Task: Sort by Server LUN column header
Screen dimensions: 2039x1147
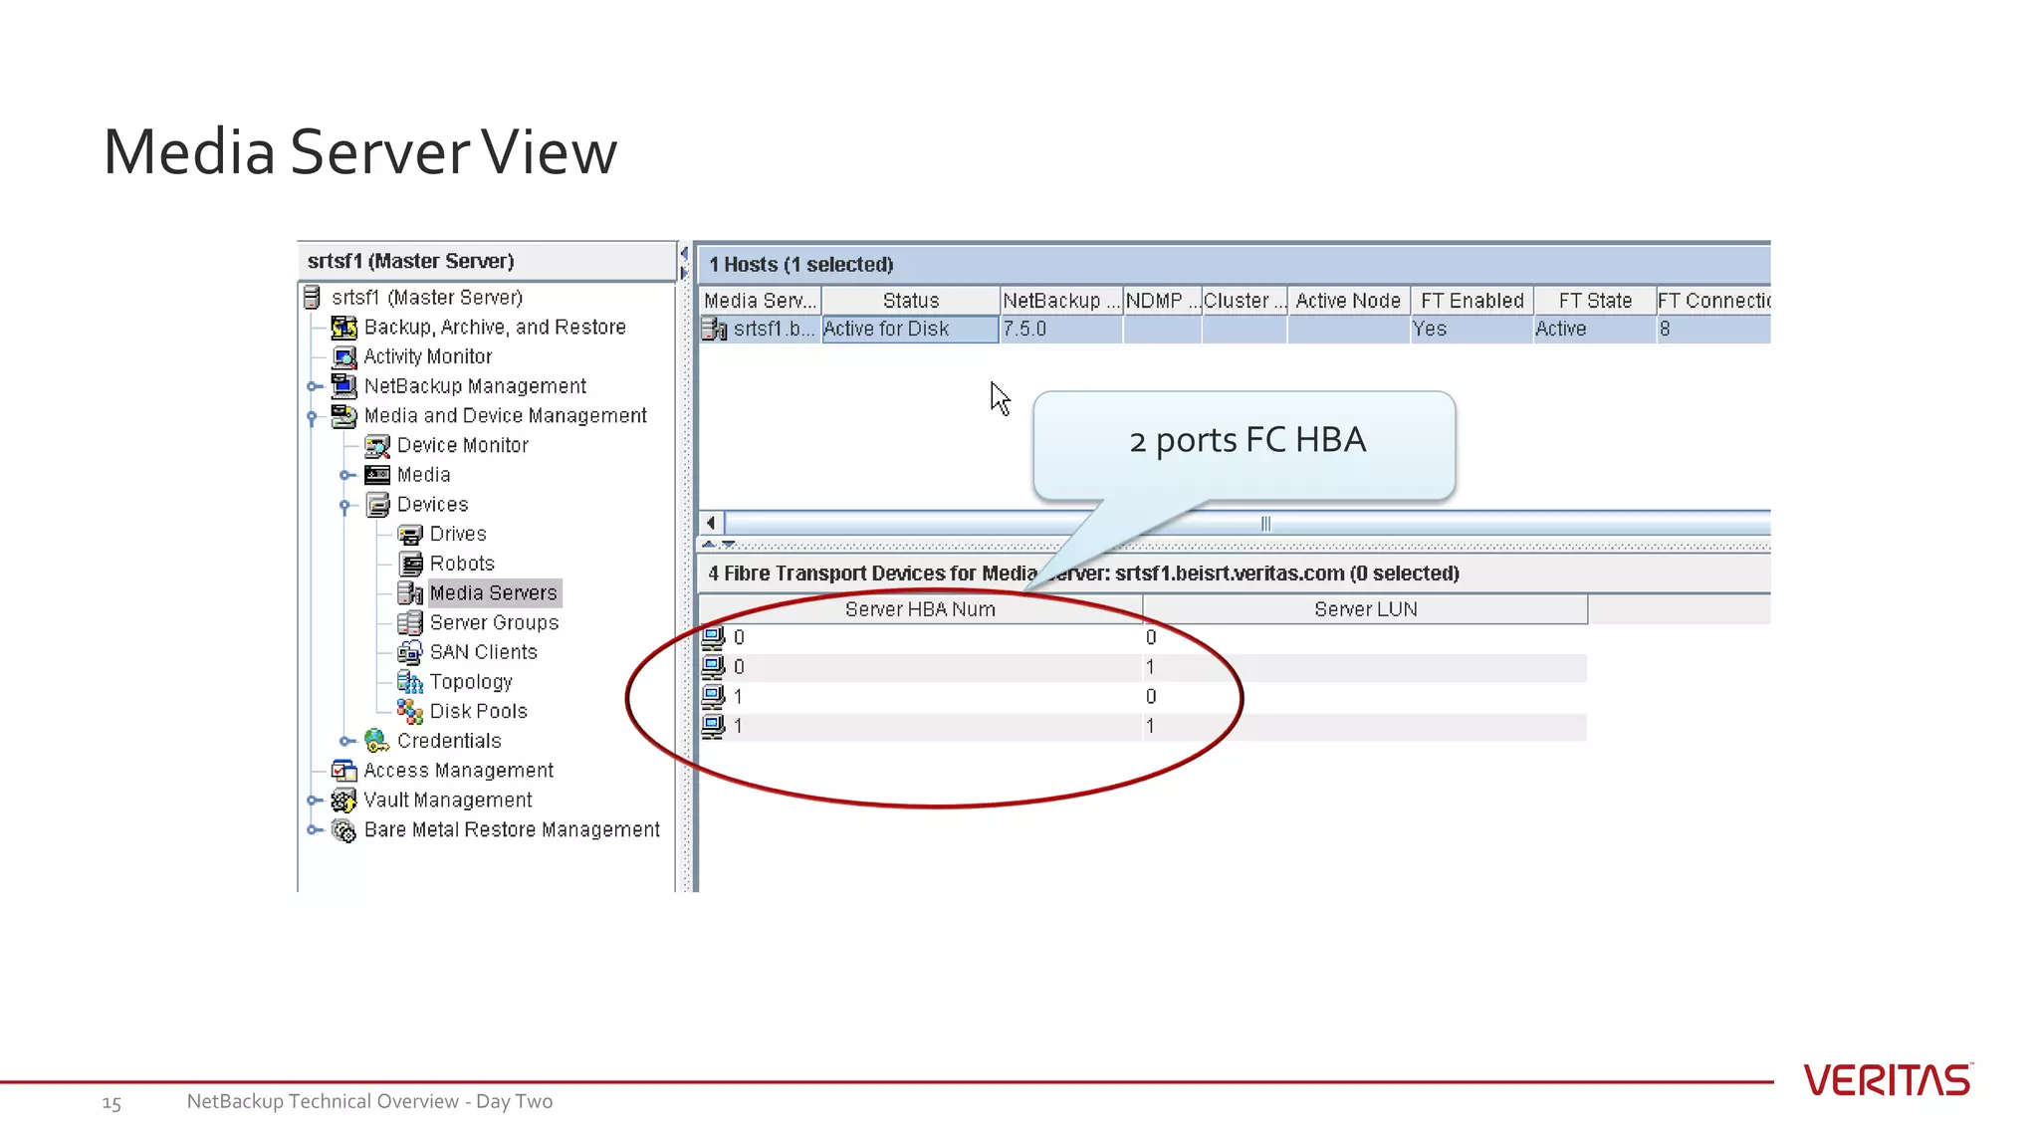Action: coord(1366,609)
